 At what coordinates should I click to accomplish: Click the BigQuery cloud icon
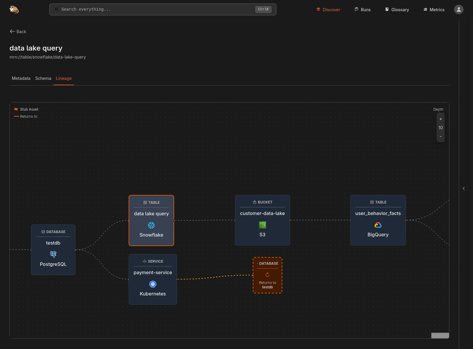(x=378, y=225)
